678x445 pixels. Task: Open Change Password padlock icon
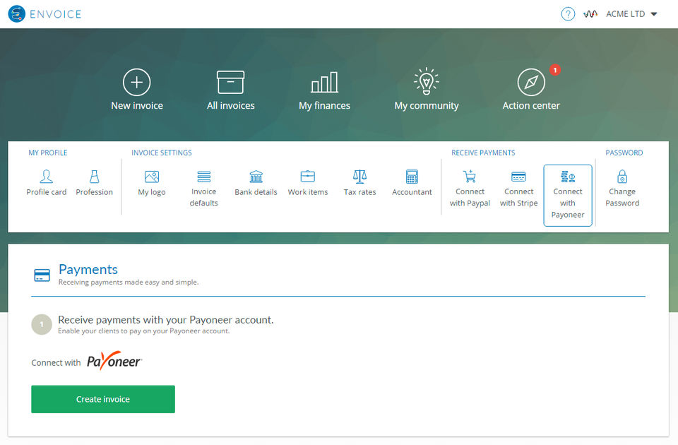coord(622,177)
